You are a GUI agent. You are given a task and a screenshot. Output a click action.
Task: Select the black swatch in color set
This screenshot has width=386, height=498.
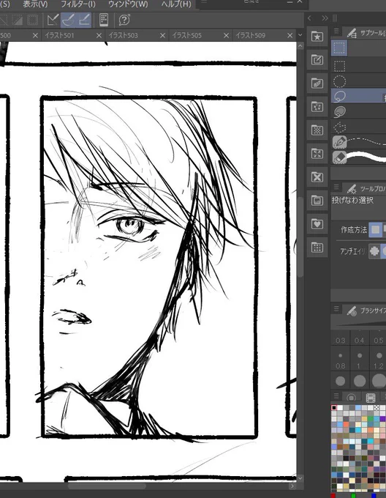point(333,407)
